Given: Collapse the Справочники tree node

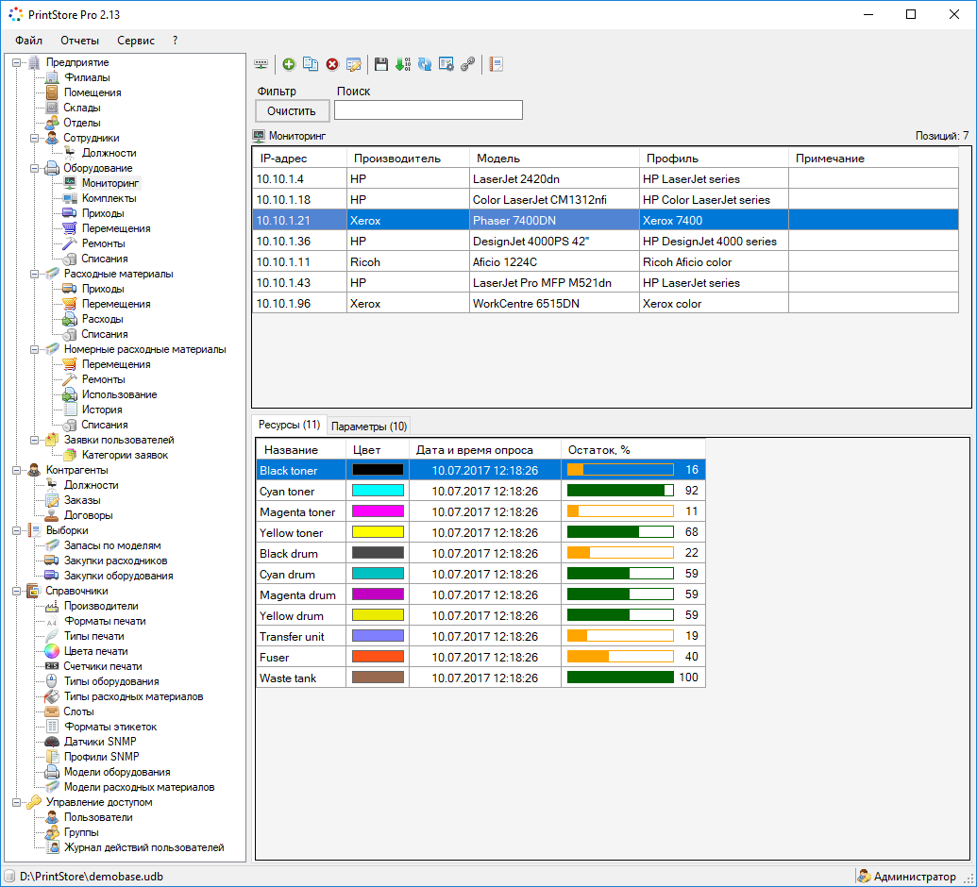Looking at the screenshot, I should tap(17, 591).
